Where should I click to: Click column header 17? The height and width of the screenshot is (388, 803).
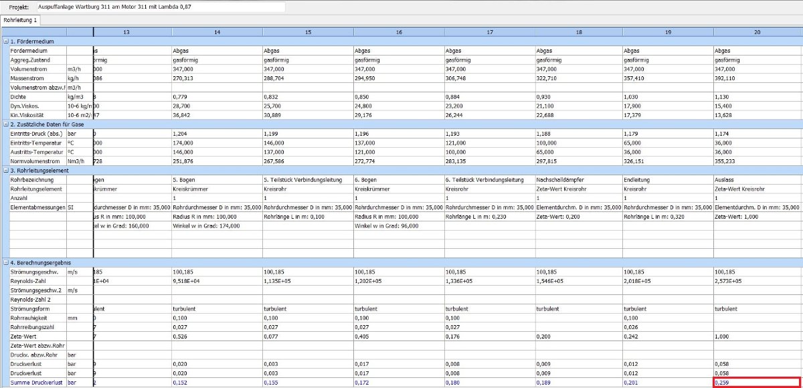pos(490,32)
